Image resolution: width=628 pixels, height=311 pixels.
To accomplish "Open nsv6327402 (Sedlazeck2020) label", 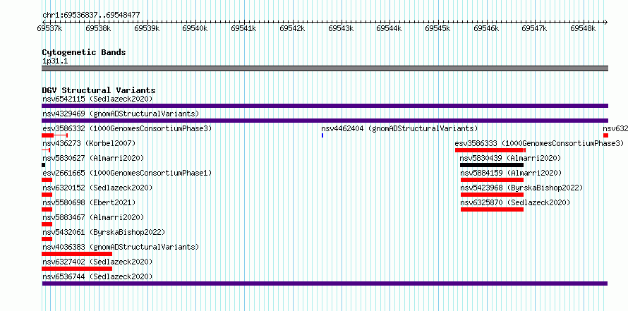I will (97, 262).
